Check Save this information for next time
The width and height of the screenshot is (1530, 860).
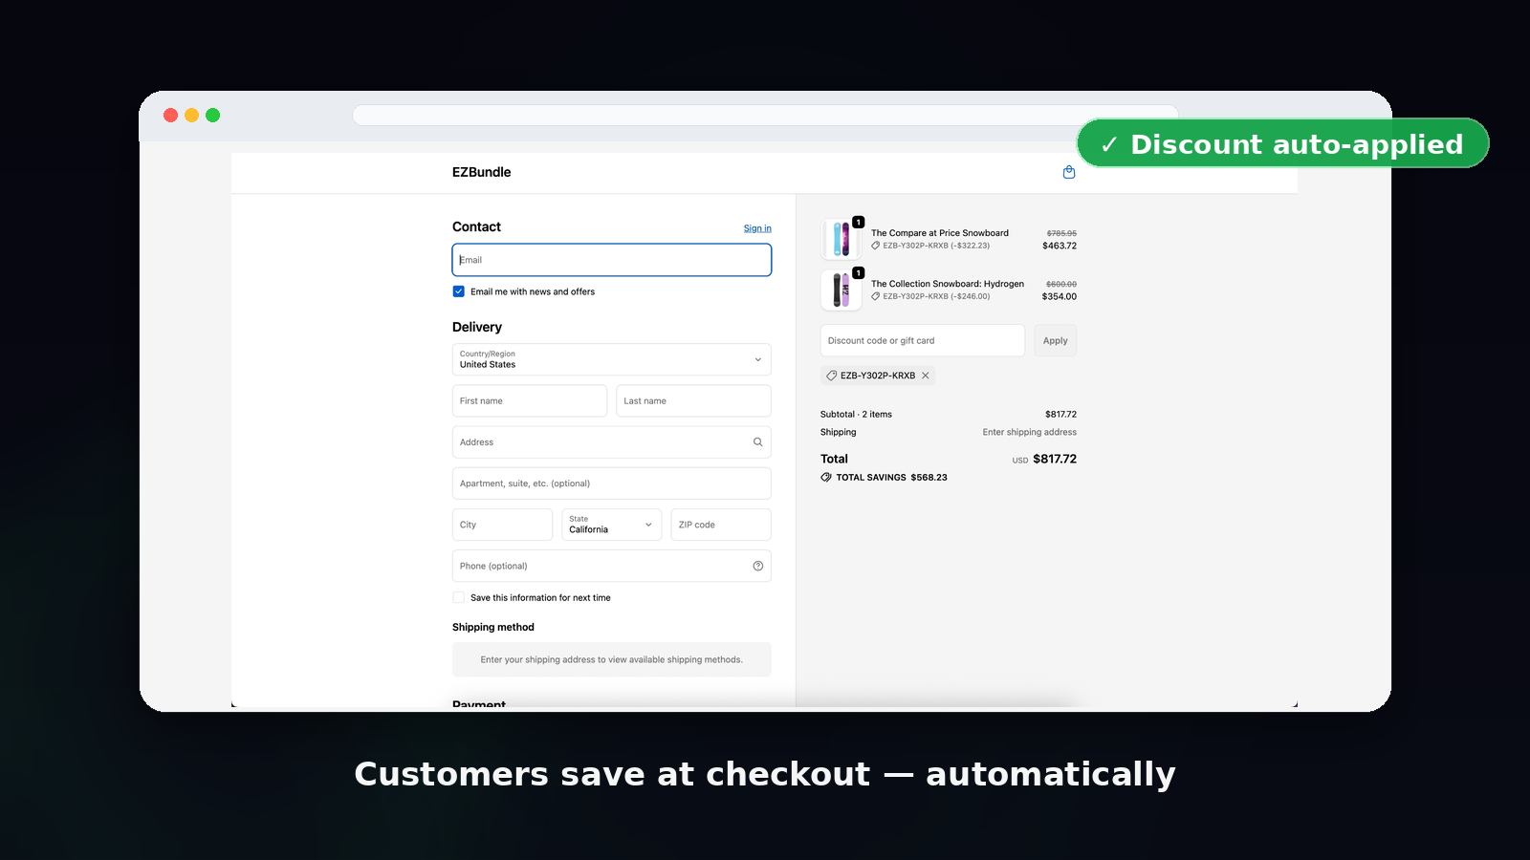pos(459,597)
